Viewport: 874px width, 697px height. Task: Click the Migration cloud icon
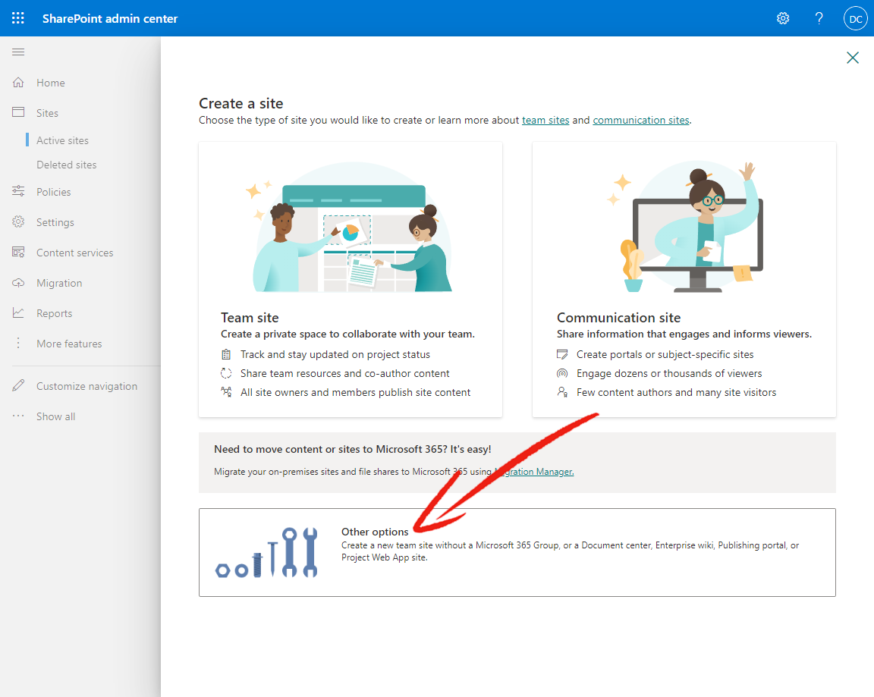(18, 283)
